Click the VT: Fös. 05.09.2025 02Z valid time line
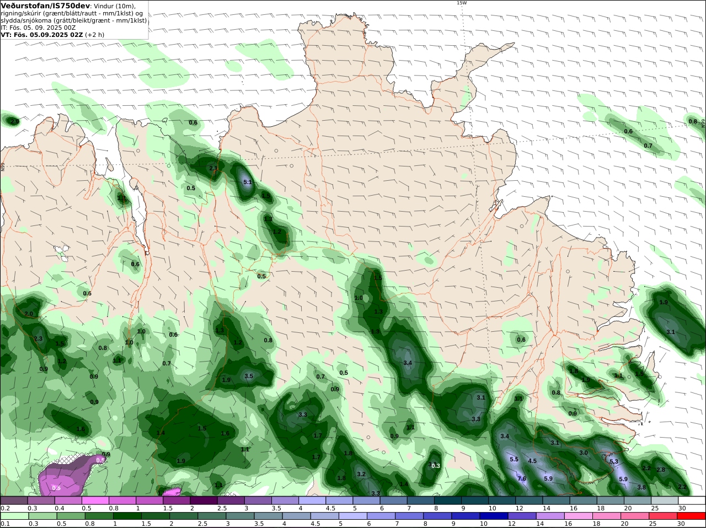 [42, 34]
